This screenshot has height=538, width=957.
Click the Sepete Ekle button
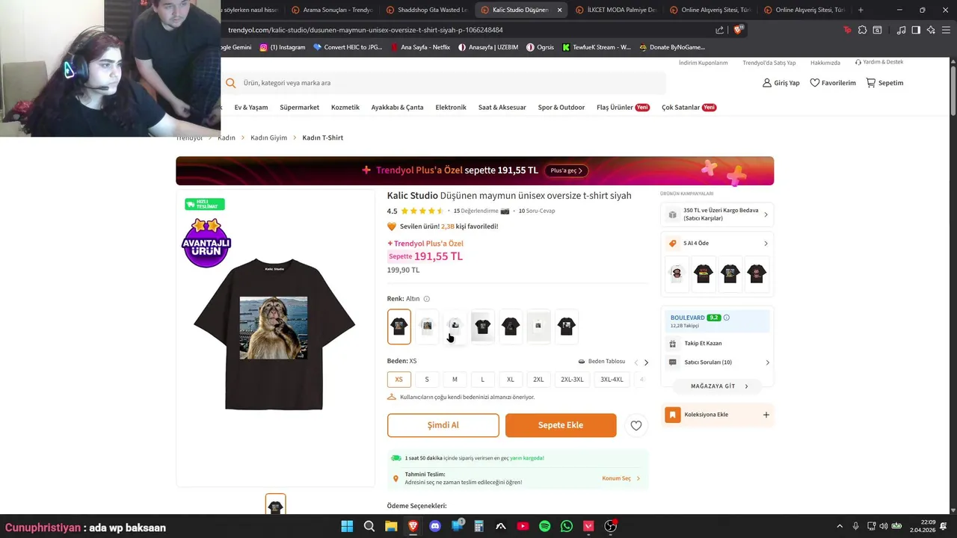click(x=561, y=425)
